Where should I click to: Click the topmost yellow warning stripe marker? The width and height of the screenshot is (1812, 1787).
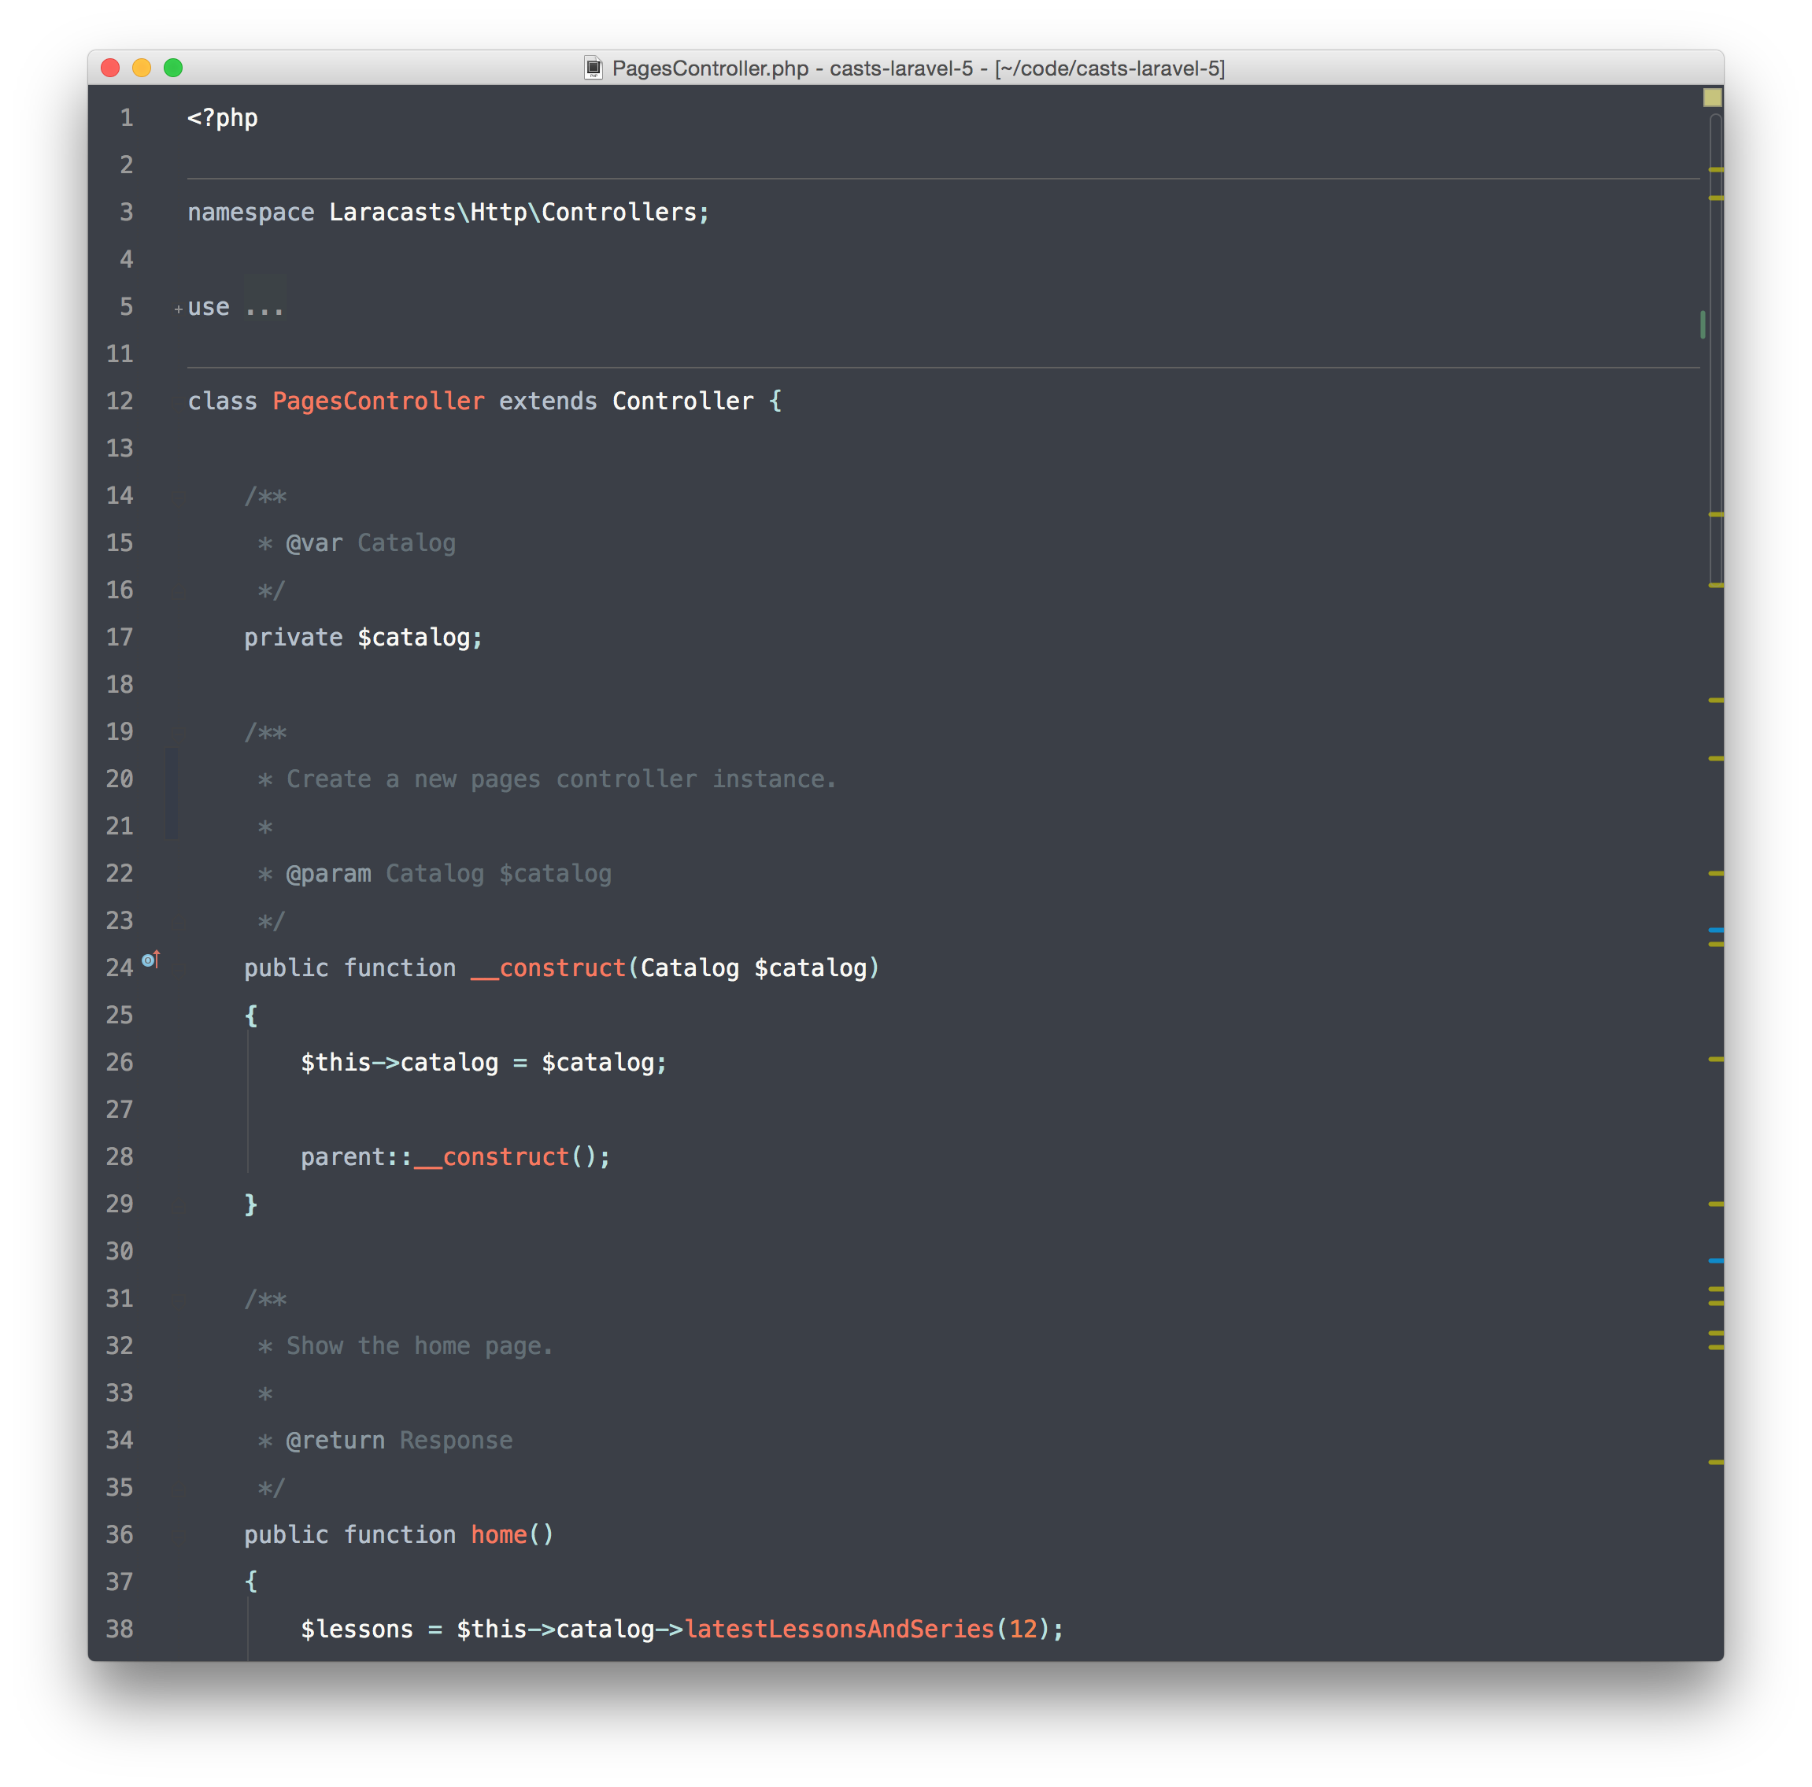coord(1715,170)
